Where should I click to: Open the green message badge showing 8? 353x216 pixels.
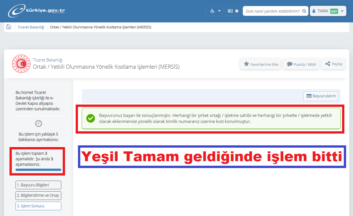(x=334, y=11)
